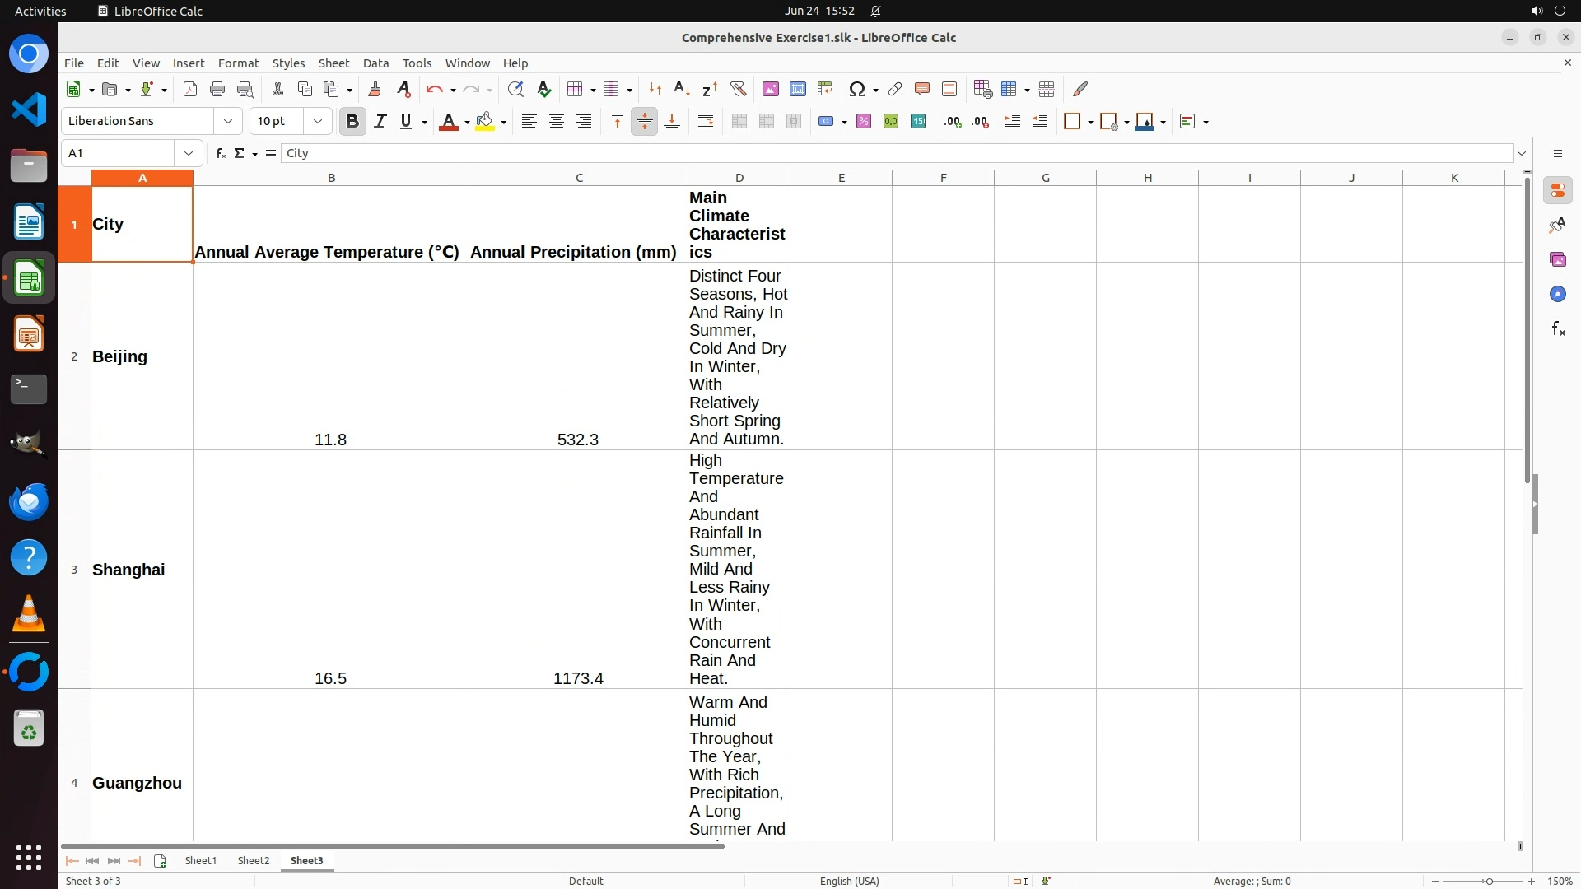Click the Print icon in toolbar
The height and width of the screenshot is (889, 1581).
217,89
